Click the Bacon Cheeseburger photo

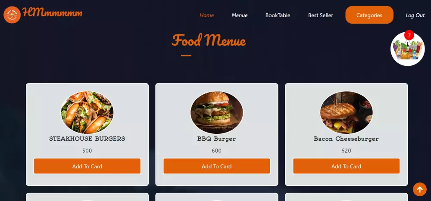click(x=347, y=112)
